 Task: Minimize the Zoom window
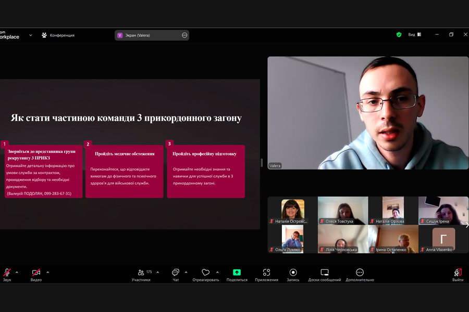pos(437,35)
